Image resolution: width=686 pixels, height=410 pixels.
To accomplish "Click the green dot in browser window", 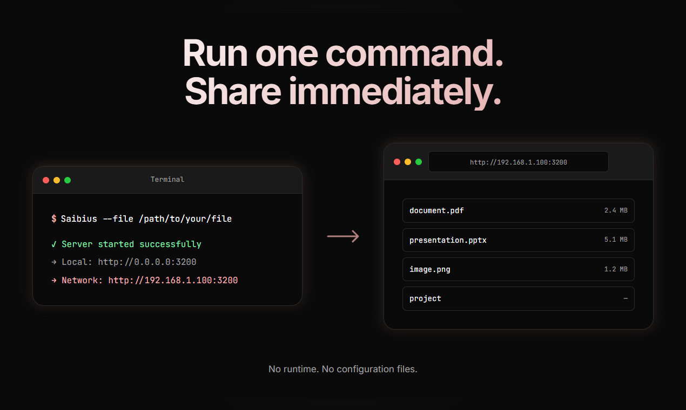I will 419,162.
